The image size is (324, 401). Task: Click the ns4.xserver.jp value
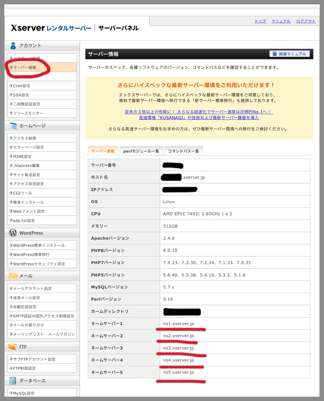pos(179,360)
